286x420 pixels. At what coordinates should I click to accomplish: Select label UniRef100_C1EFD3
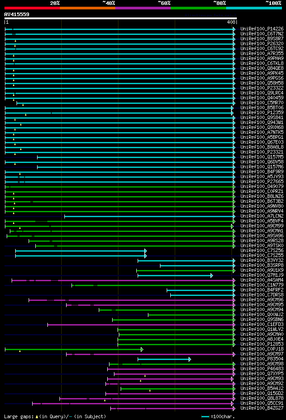tap(262, 324)
